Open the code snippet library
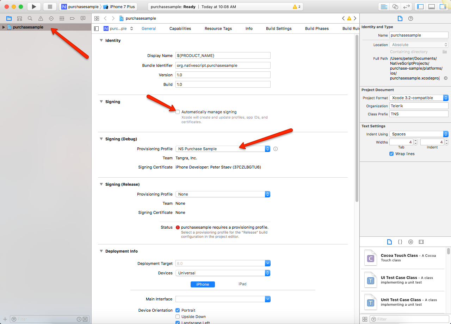Screen dimensions: 451x324 [x=400, y=242]
